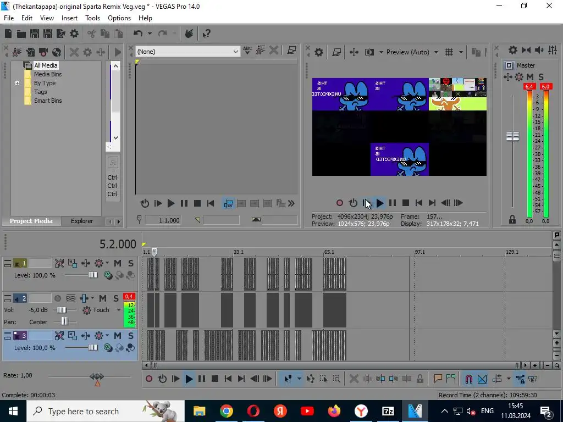The image size is (563, 422).
Task: Open the edit tool selector dropdown arrow
Action: pos(299,379)
